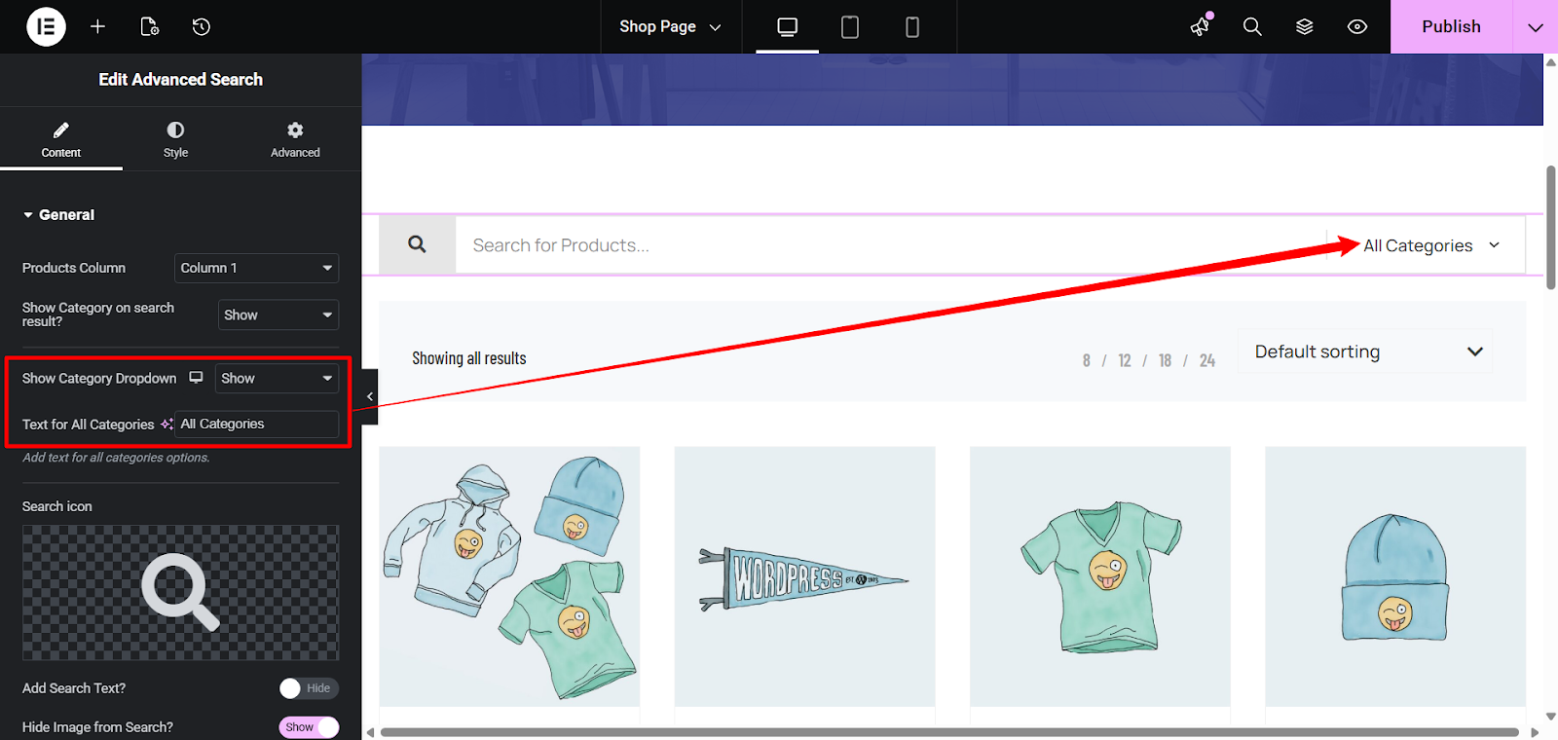Show 12 products per page
1558x740 pixels.
[1125, 360]
